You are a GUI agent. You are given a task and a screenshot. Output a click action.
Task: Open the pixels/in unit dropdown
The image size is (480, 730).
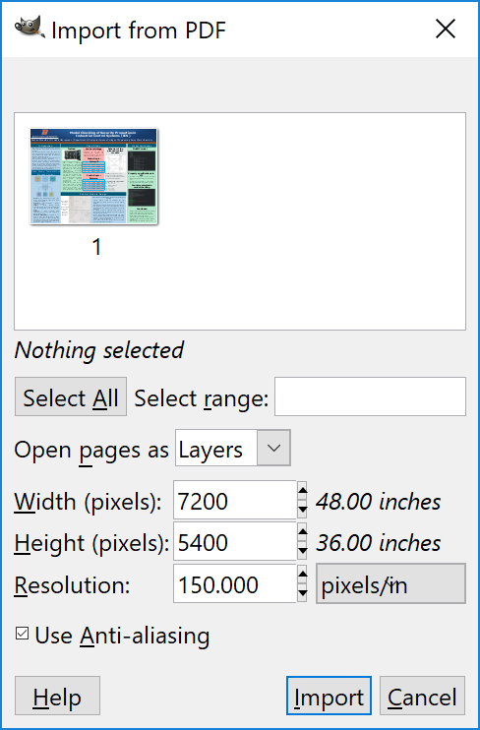point(390,583)
